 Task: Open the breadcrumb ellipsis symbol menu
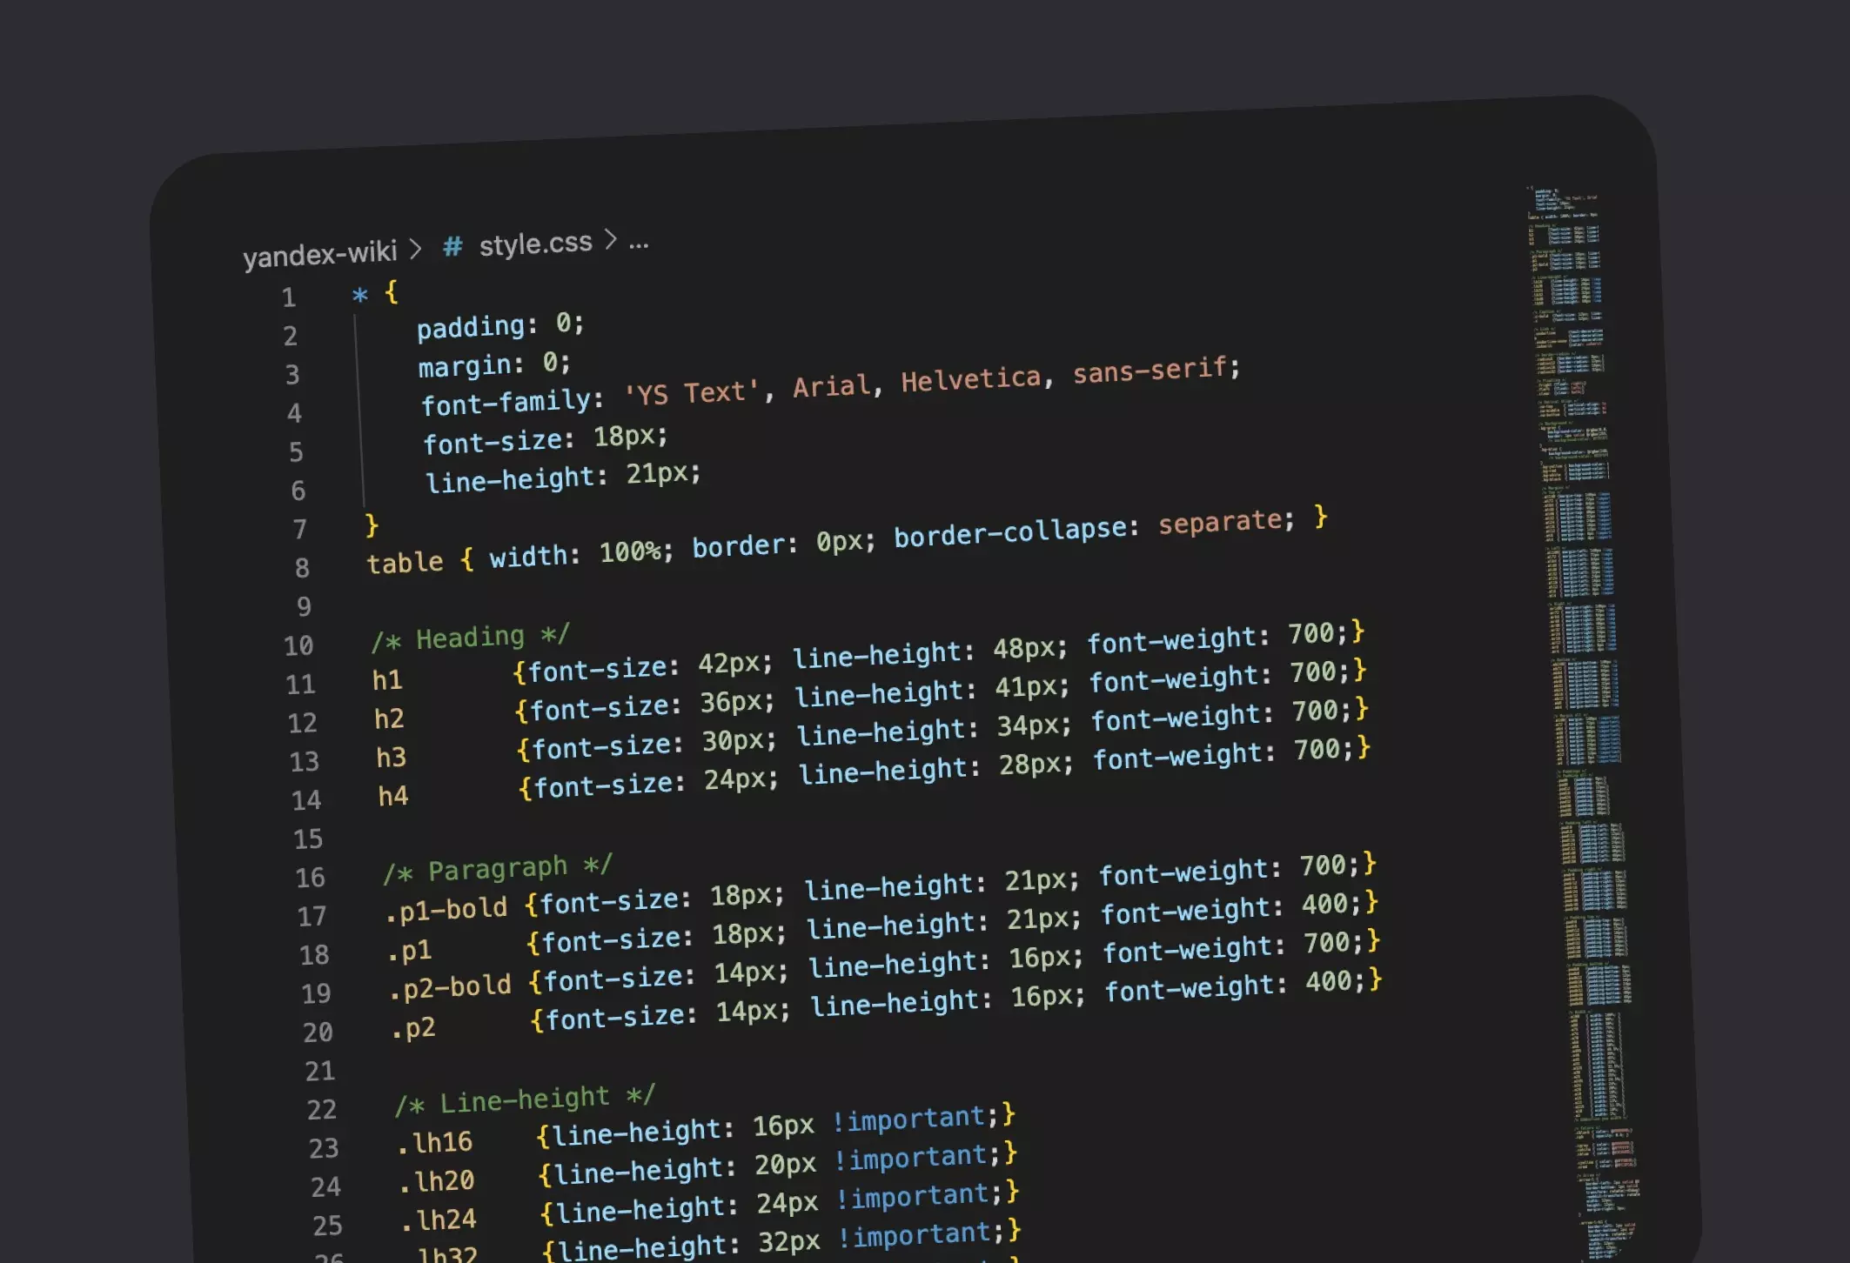639,244
